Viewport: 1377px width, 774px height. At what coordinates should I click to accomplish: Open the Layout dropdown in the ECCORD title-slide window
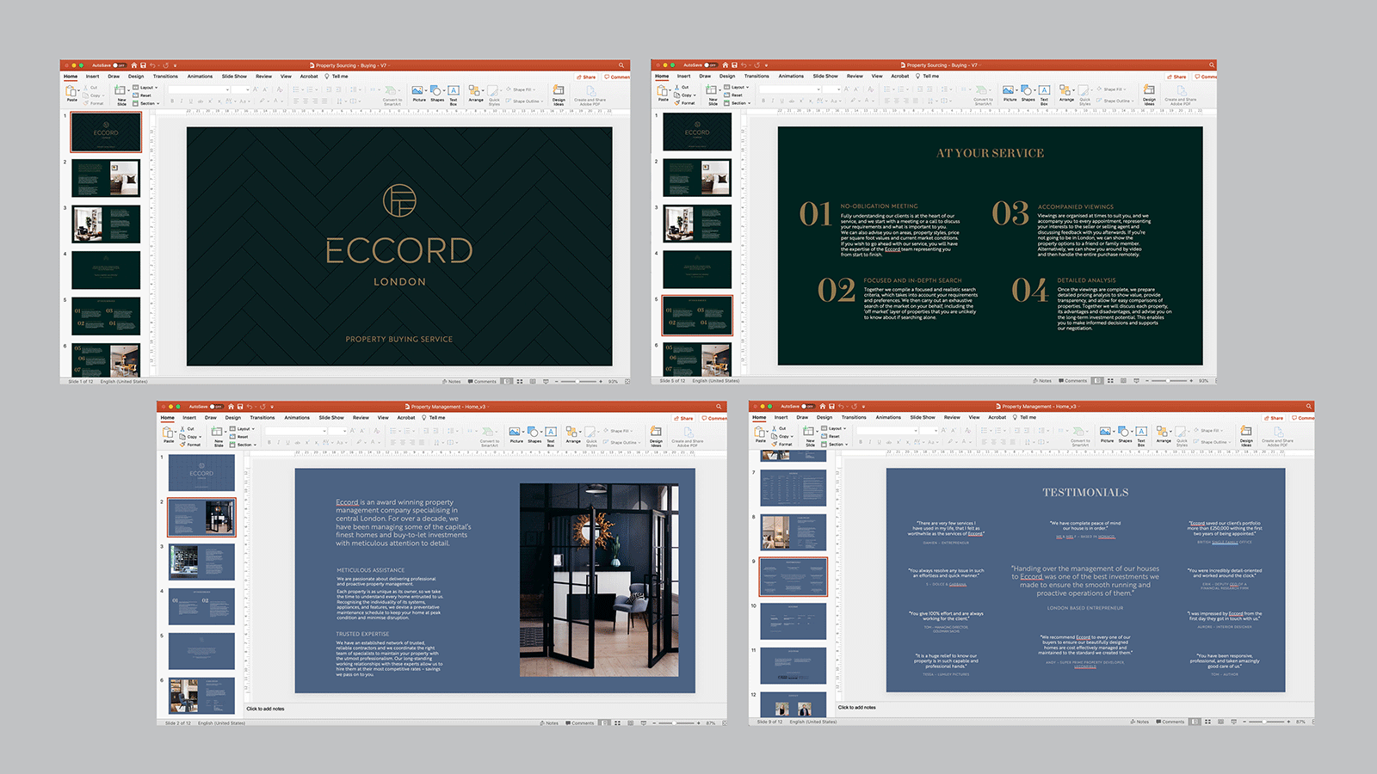pos(145,87)
